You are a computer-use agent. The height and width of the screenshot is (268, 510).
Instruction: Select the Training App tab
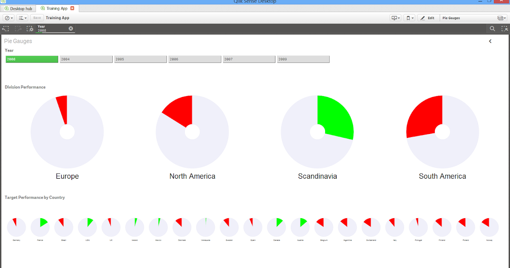[x=54, y=8]
